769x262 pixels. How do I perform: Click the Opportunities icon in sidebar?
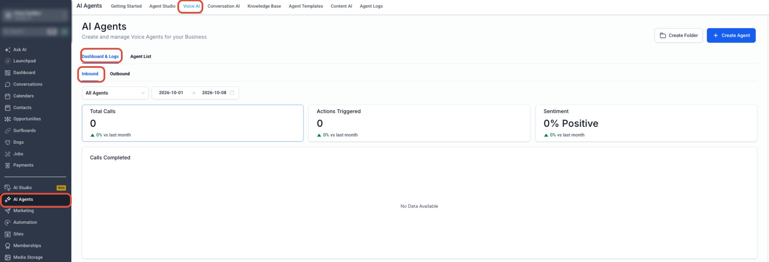(8, 119)
